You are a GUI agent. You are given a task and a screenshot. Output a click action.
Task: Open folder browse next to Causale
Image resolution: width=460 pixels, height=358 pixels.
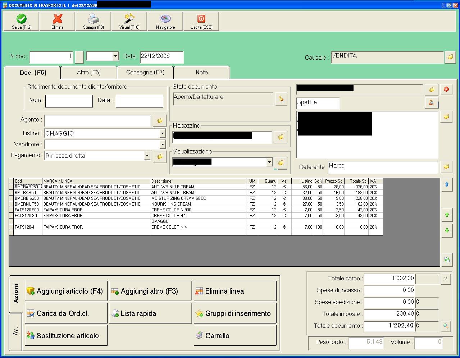pos(450,57)
